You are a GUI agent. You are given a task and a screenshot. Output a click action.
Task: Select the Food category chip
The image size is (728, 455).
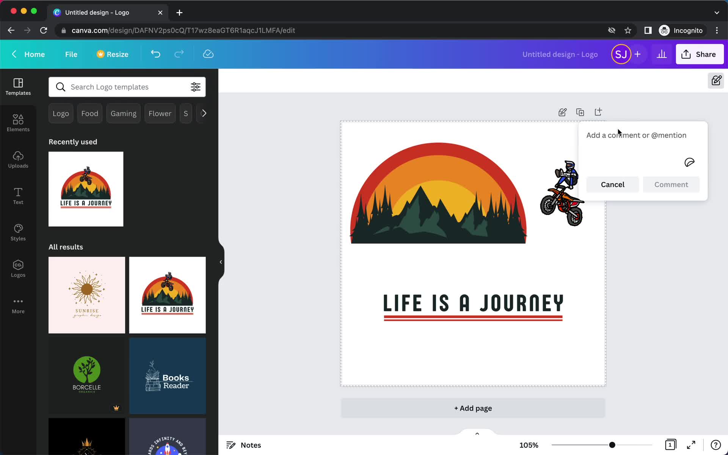[90, 113]
